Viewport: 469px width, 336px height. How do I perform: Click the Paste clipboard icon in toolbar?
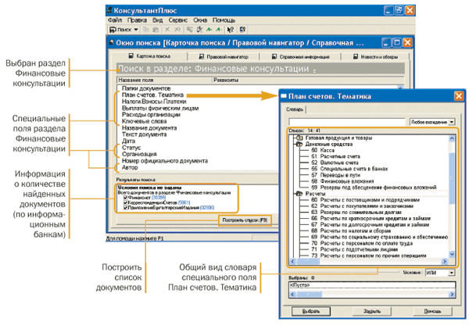[x=156, y=30]
